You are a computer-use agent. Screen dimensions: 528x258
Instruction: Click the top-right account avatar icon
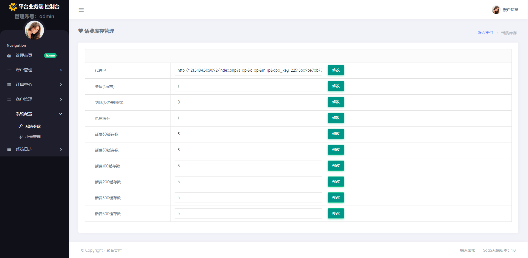point(496,10)
